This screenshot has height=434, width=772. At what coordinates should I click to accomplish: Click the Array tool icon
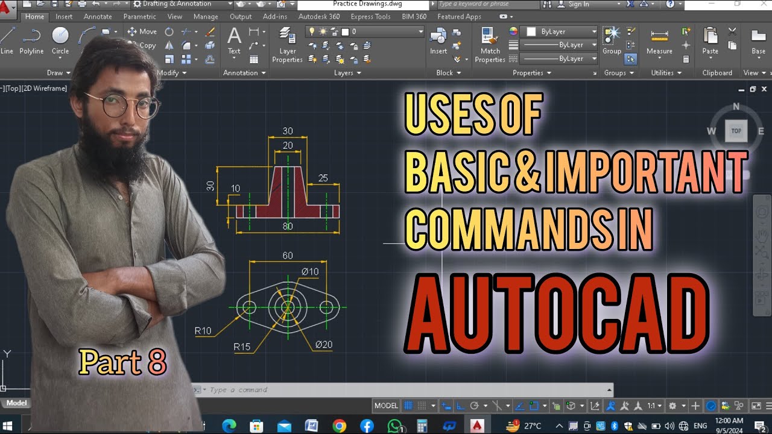pos(187,59)
